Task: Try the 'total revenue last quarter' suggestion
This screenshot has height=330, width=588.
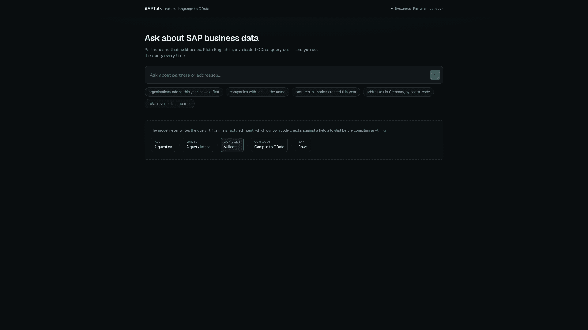Action: (x=170, y=104)
